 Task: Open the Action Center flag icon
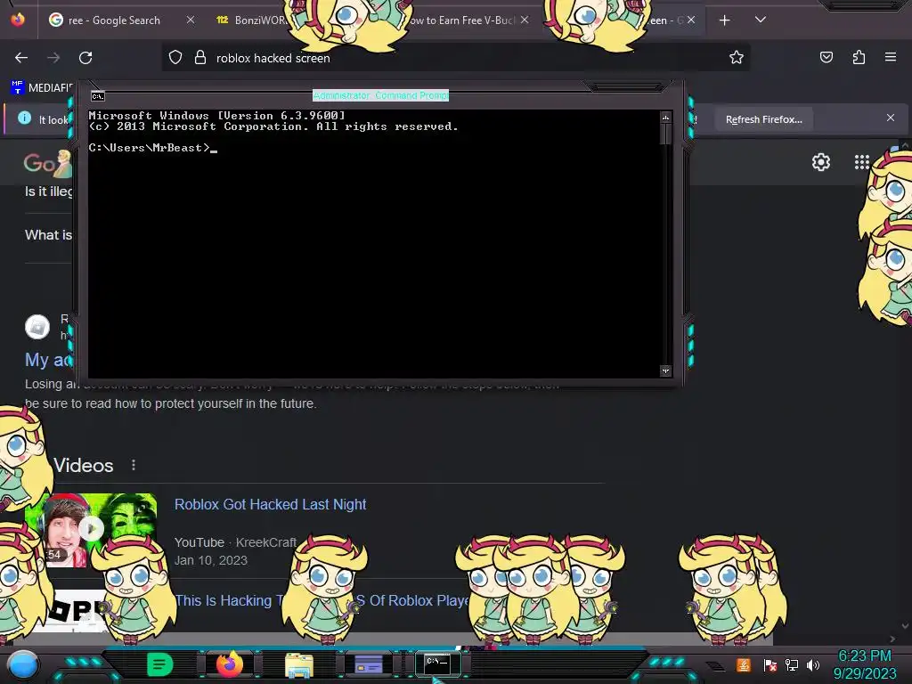(x=769, y=664)
